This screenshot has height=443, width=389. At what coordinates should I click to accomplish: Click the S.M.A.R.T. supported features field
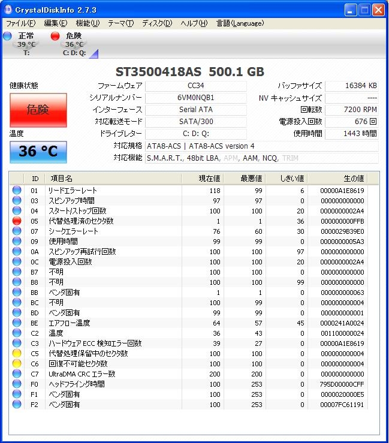[261, 158]
